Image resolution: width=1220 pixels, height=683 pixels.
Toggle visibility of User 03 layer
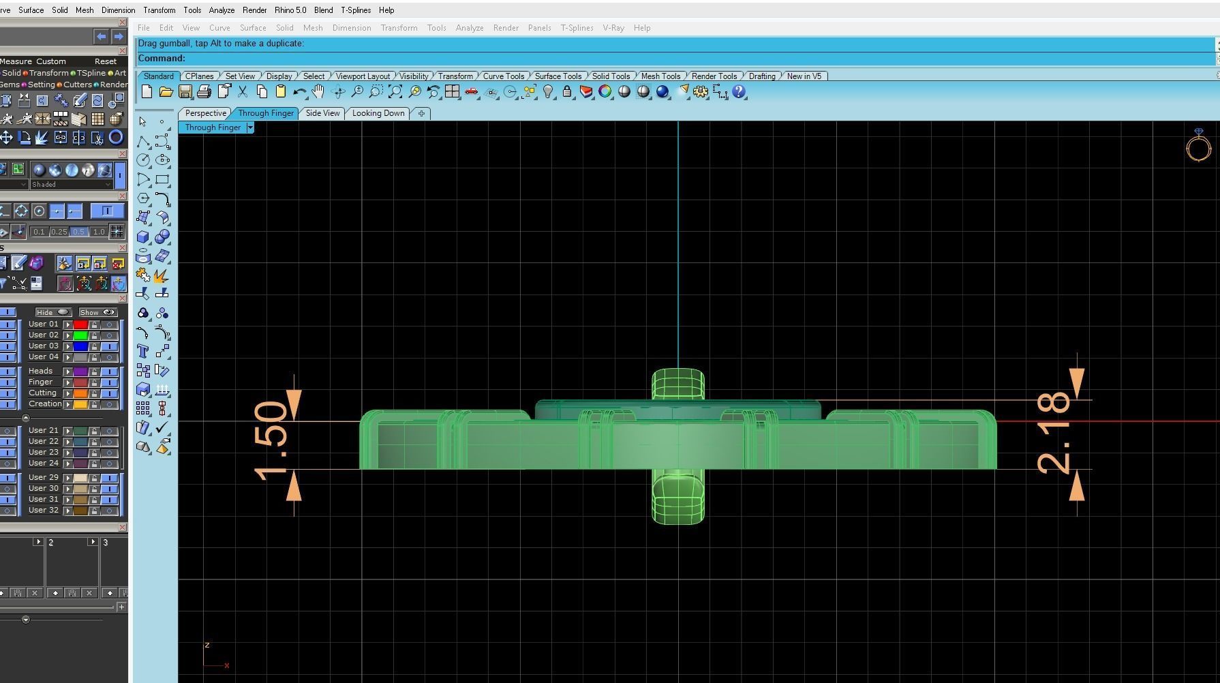coord(109,346)
